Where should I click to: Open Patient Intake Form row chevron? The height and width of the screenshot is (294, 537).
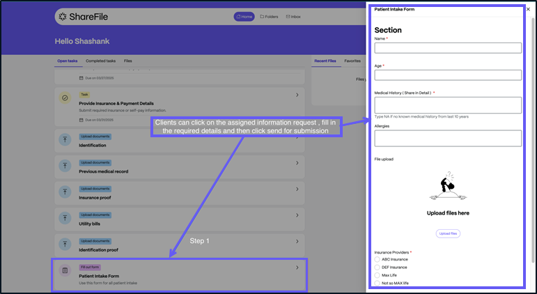tap(297, 268)
